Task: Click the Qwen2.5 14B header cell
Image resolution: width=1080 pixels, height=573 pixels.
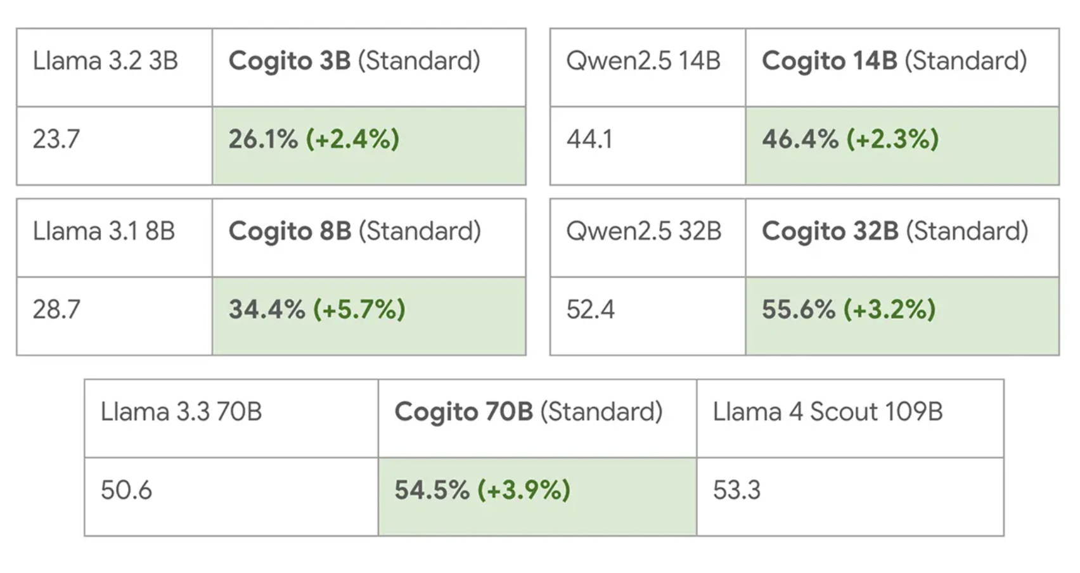Action: click(x=648, y=68)
